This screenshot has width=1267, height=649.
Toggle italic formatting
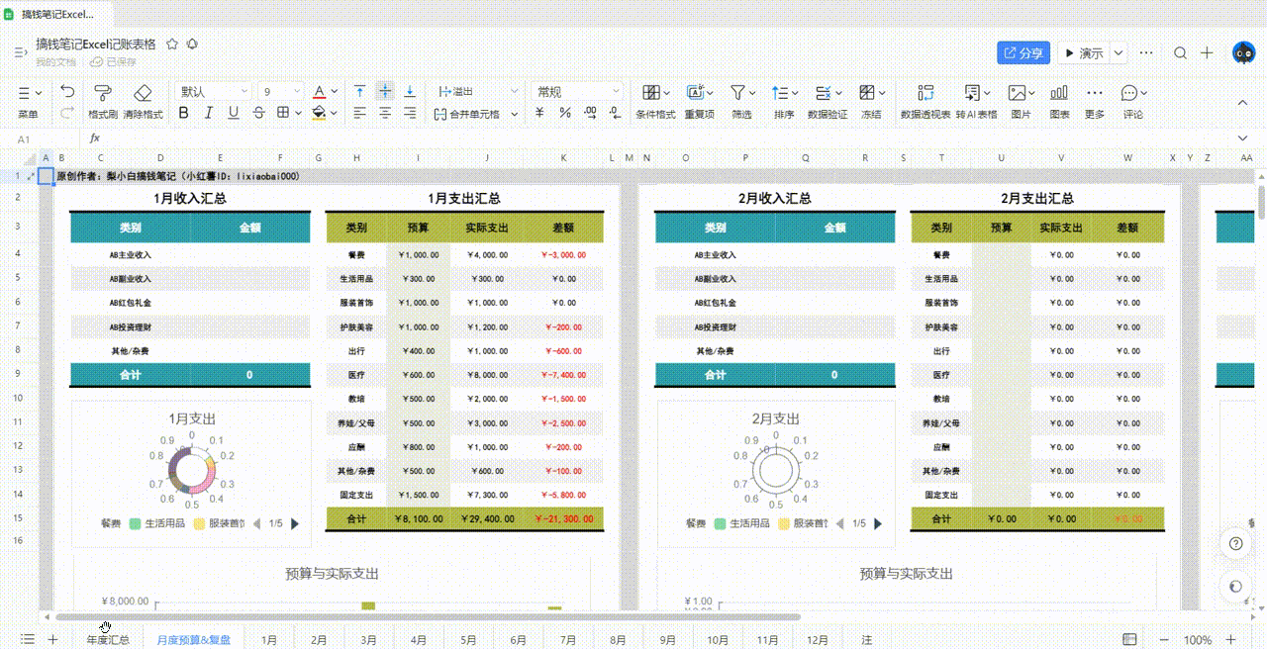(x=209, y=114)
